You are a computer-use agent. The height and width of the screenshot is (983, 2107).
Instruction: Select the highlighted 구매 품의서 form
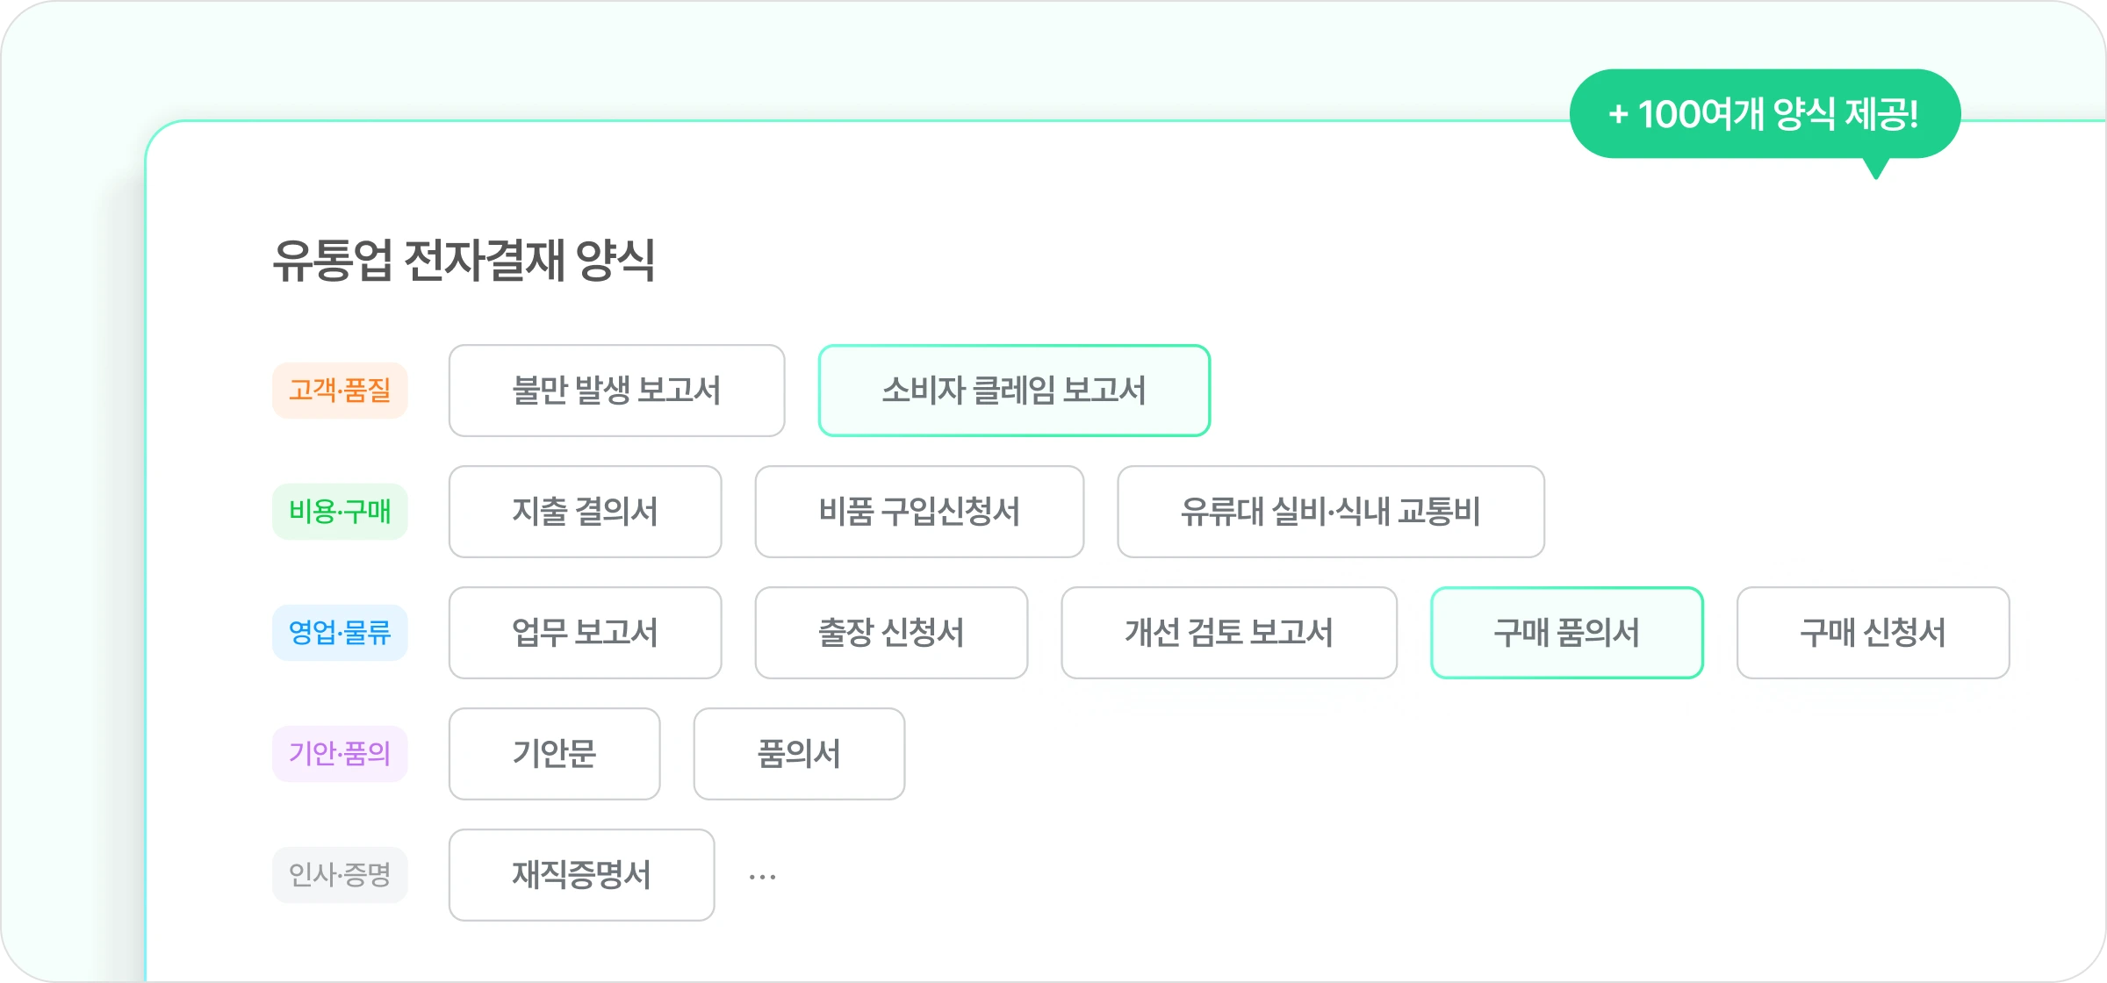[1567, 634]
